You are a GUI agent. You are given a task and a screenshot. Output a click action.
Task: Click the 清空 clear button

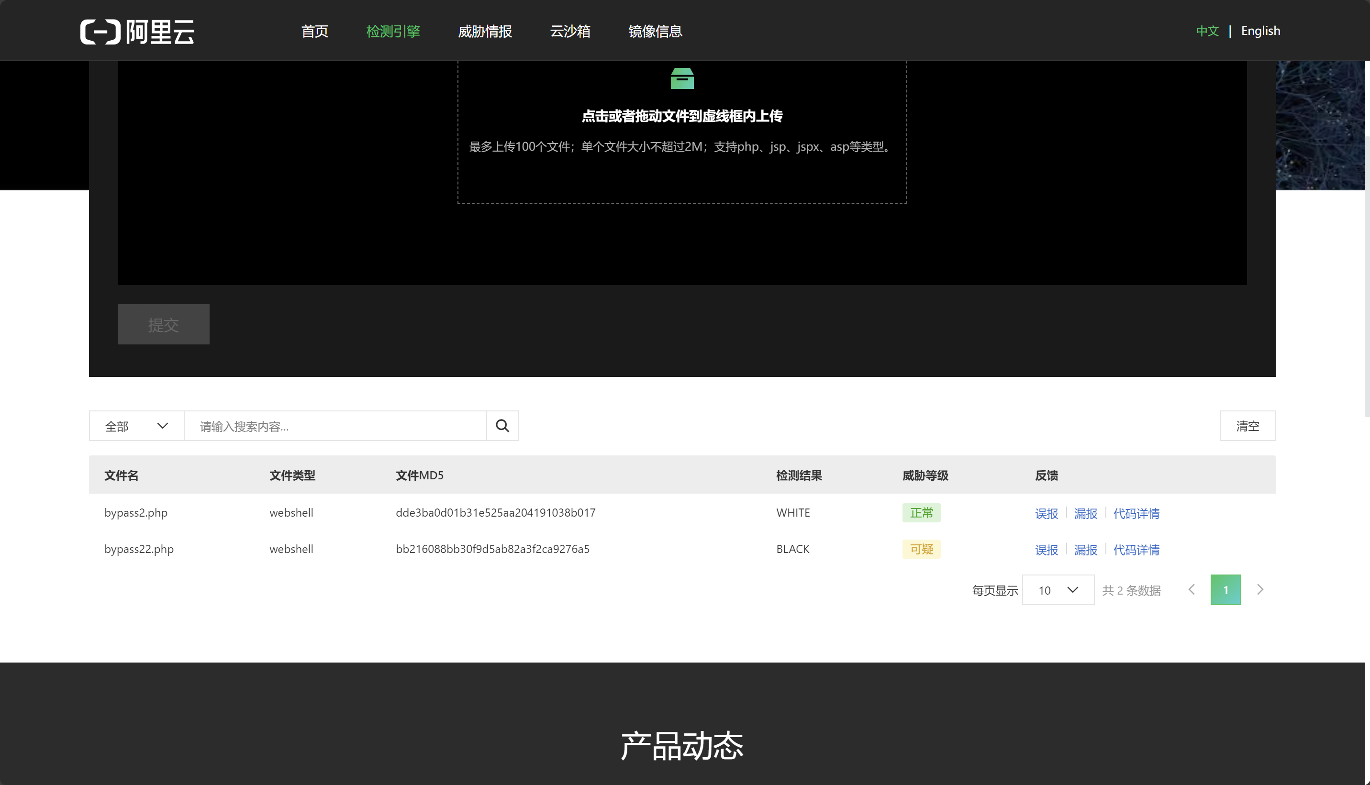click(x=1247, y=426)
